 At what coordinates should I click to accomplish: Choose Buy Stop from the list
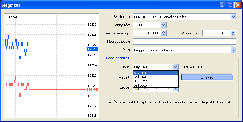[x=156, y=81]
